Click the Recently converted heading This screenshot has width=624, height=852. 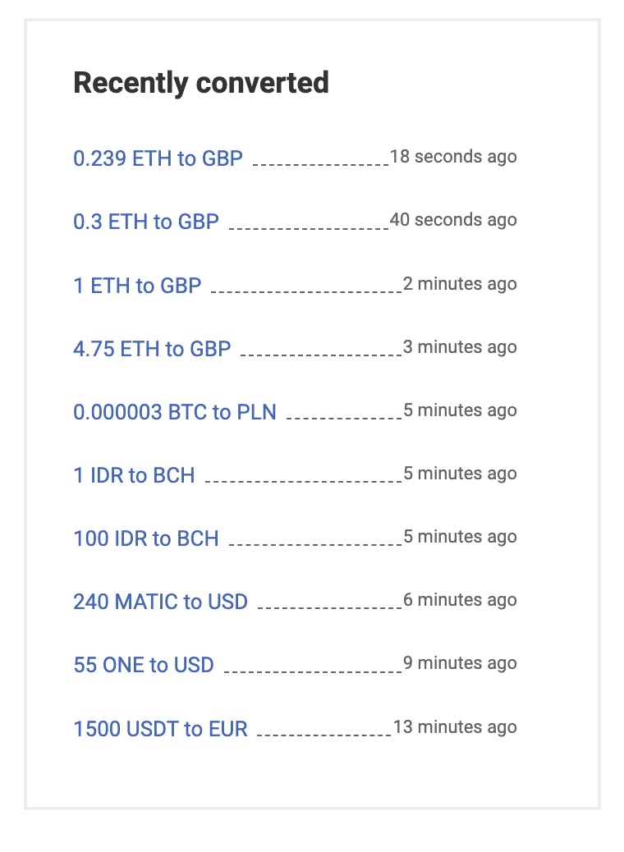[201, 83]
